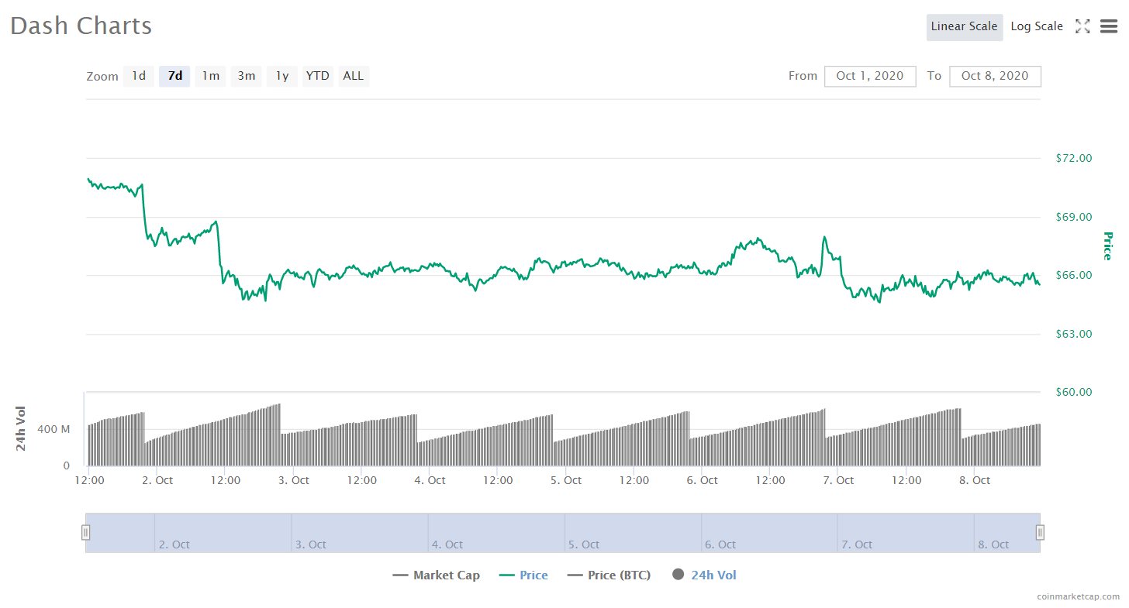
Task: Grab the left navigator range handle
Action: pyautogui.click(x=86, y=532)
